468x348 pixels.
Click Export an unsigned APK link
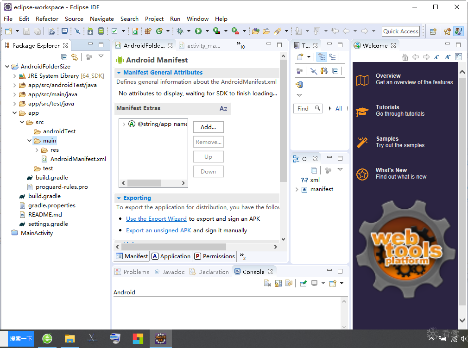pos(158,230)
